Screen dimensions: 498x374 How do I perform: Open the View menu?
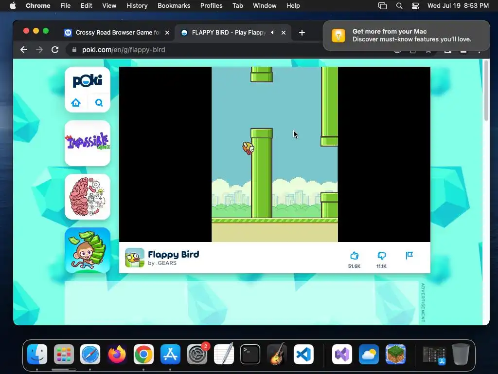[109, 6]
